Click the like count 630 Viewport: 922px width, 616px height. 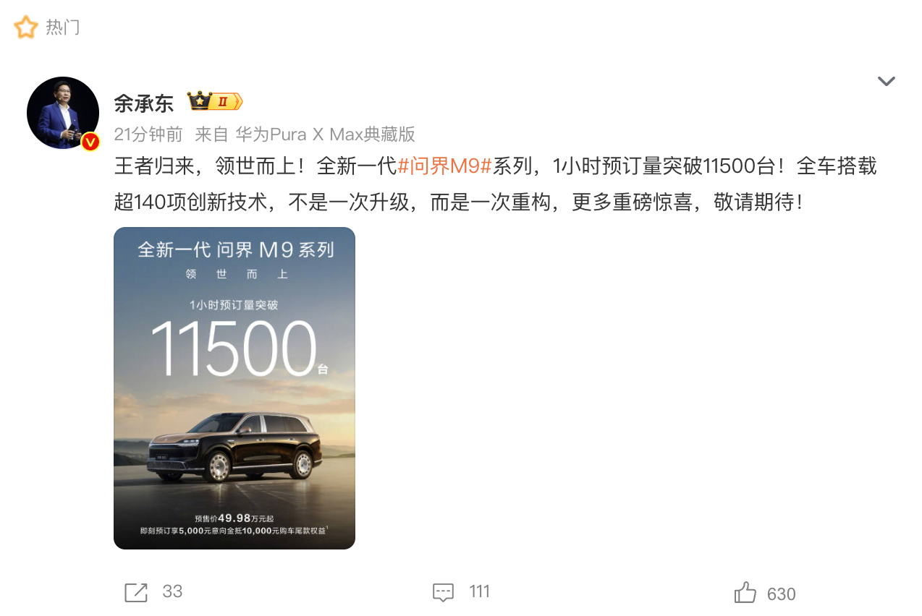[x=781, y=594]
